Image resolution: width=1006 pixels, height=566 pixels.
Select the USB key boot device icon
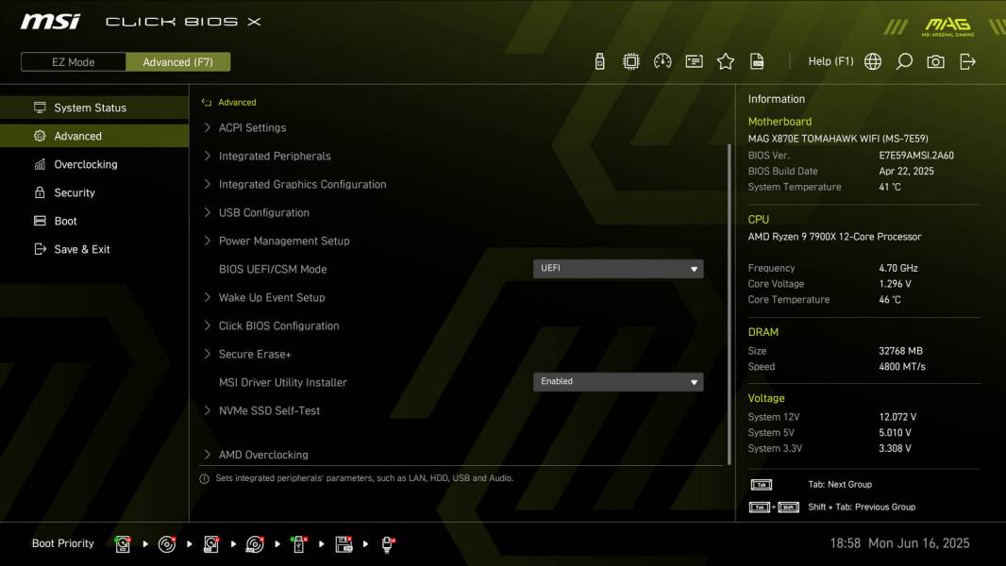tap(299, 543)
